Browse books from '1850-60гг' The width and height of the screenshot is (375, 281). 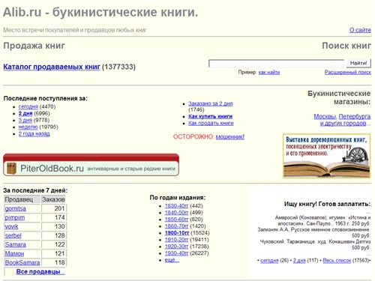point(176,220)
